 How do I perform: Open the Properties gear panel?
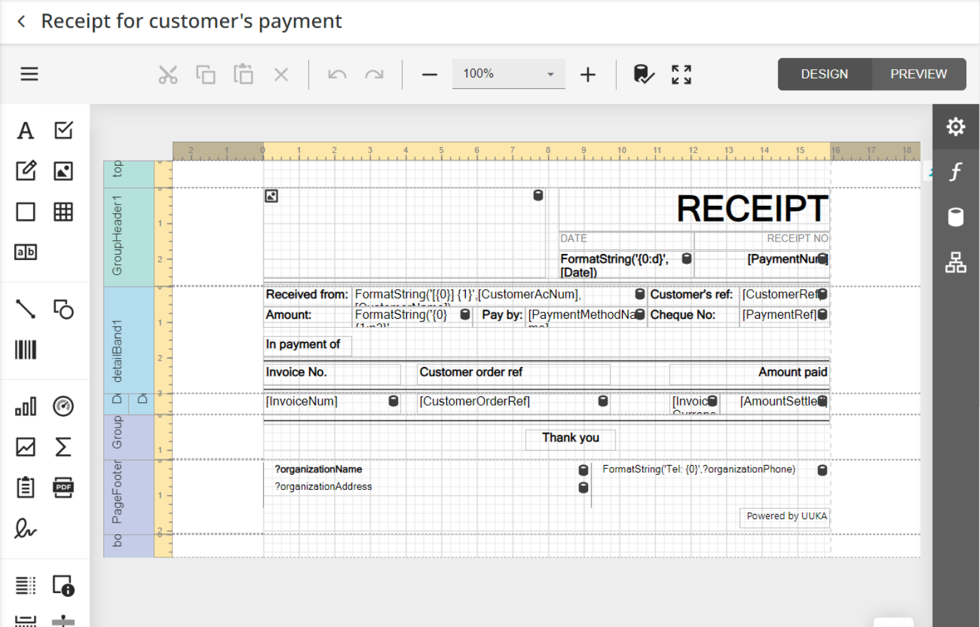click(956, 127)
